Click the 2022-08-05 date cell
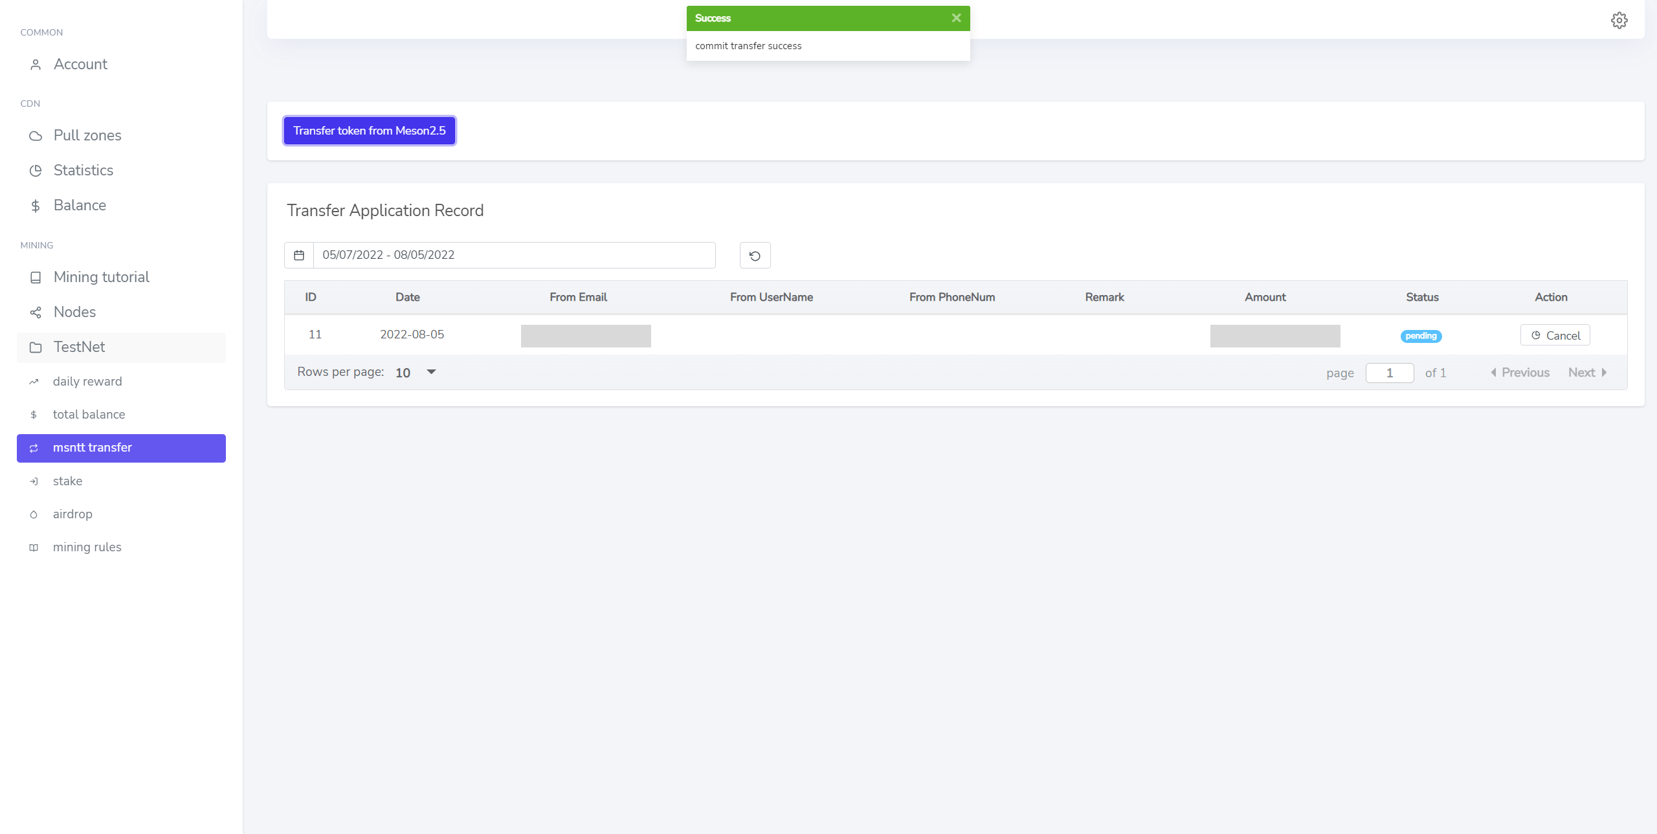This screenshot has width=1657, height=834. pos(412,335)
